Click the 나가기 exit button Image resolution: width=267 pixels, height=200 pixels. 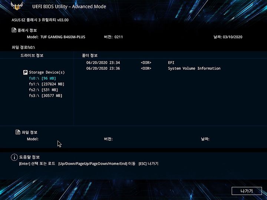click(x=247, y=191)
